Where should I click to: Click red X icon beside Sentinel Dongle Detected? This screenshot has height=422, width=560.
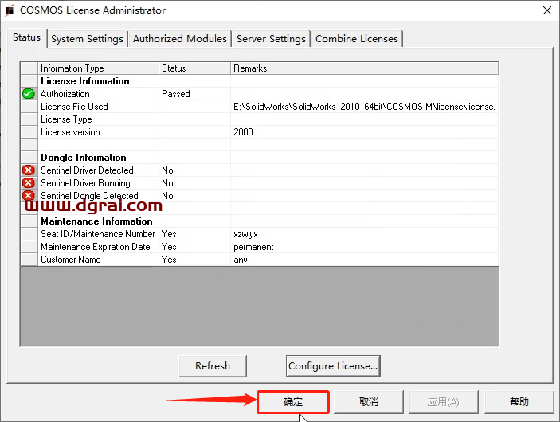[x=29, y=196]
